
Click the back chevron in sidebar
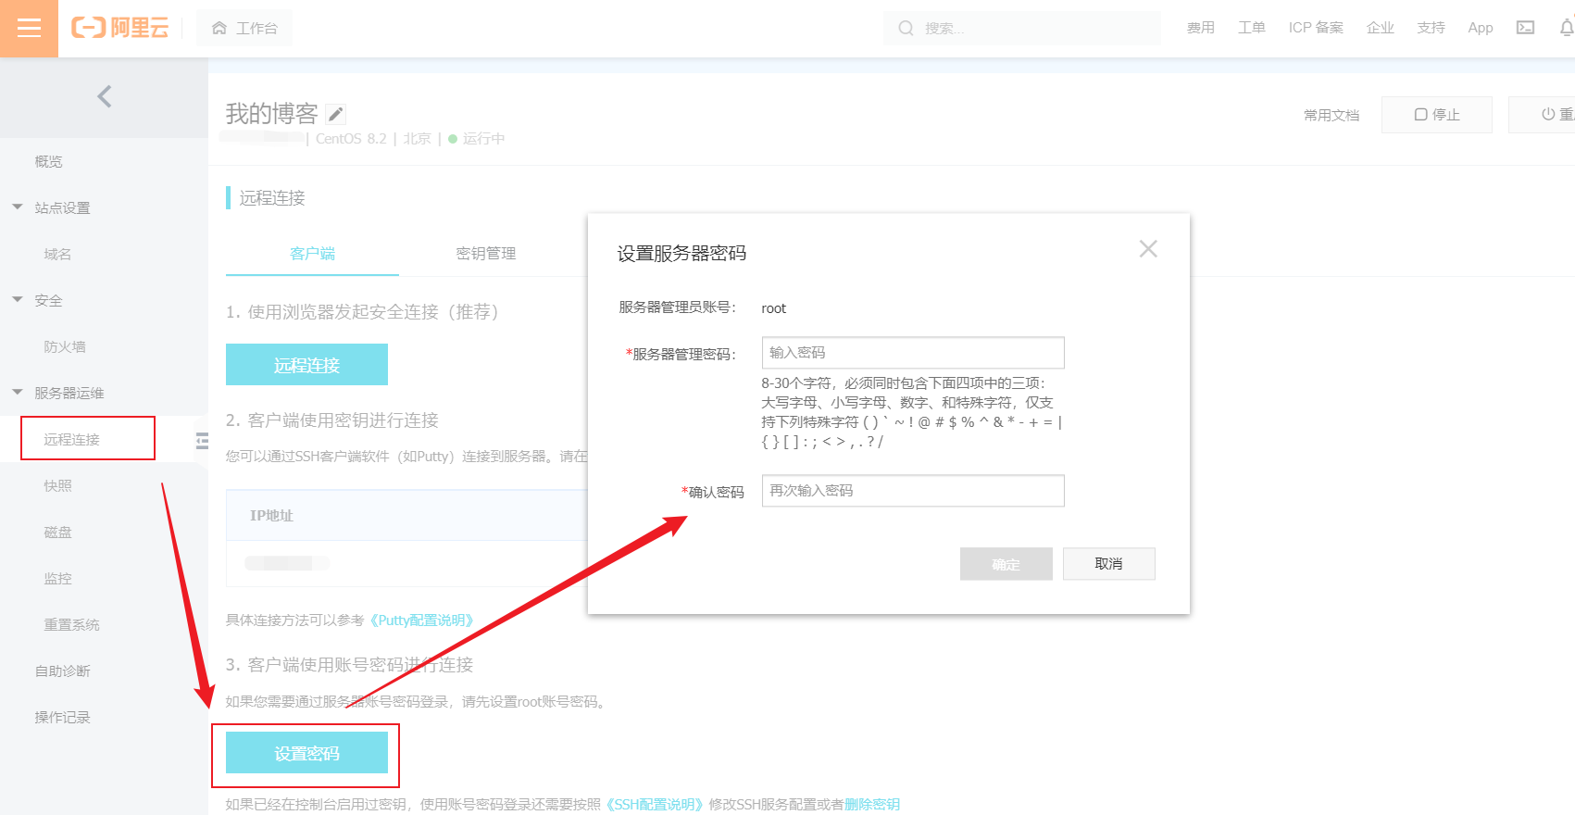(104, 96)
